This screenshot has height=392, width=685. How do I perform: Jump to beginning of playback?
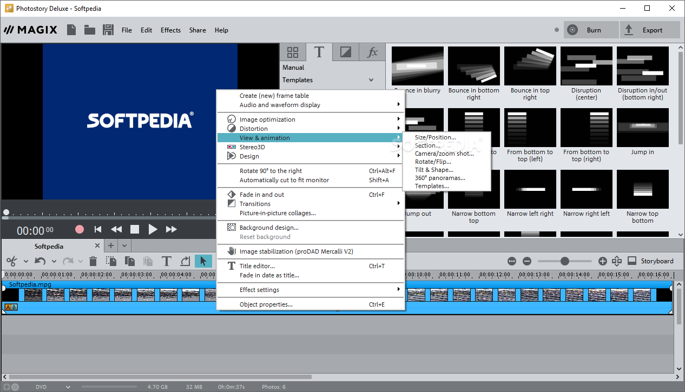[x=98, y=229]
